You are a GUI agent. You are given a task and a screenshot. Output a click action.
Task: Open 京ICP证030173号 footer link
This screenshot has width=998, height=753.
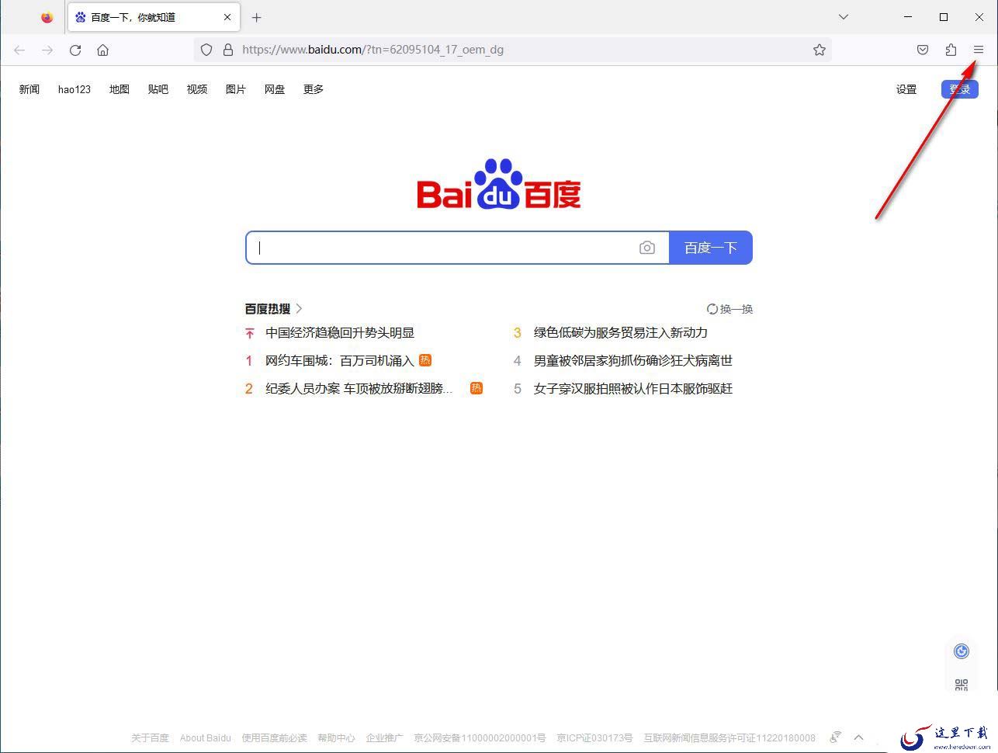click(594, 737)
